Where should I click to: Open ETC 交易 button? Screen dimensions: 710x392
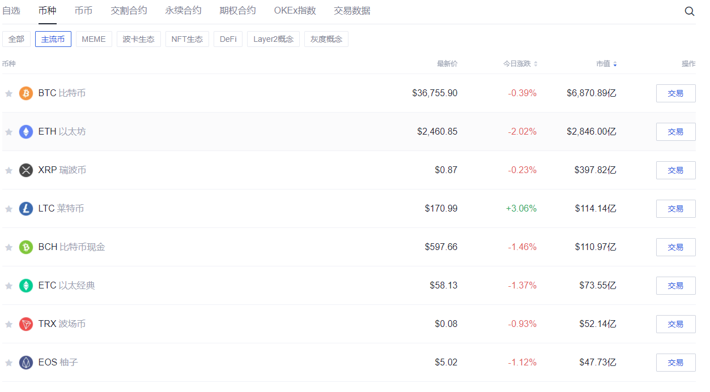click(x=676, y=286)
